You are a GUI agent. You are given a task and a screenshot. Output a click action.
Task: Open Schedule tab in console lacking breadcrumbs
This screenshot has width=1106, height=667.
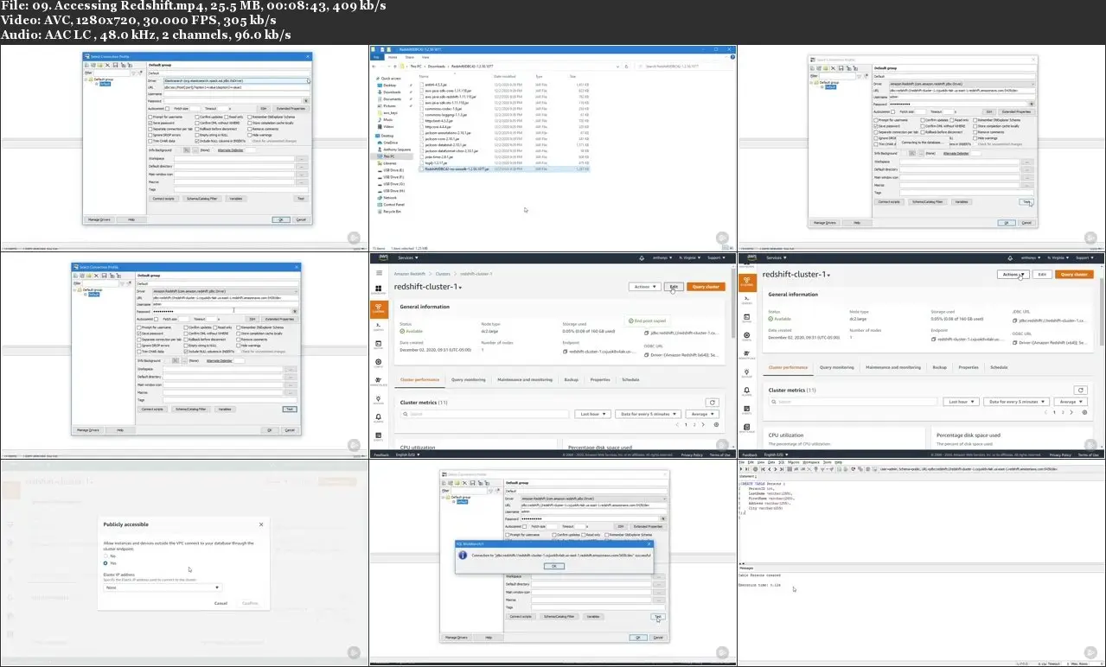coord(999,367)
